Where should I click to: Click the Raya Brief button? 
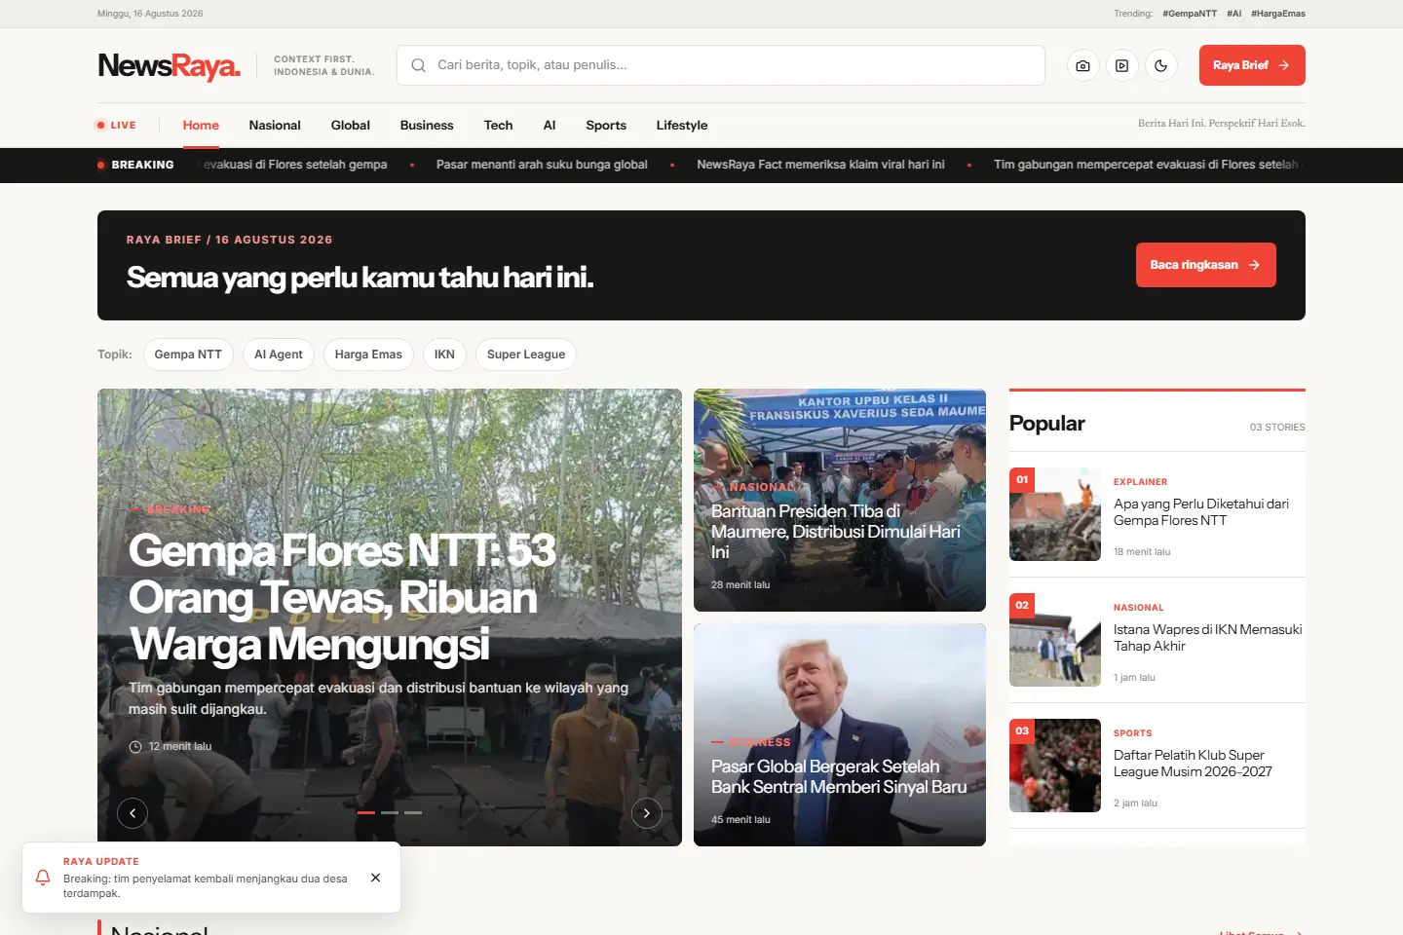[x=1252, y=65]
